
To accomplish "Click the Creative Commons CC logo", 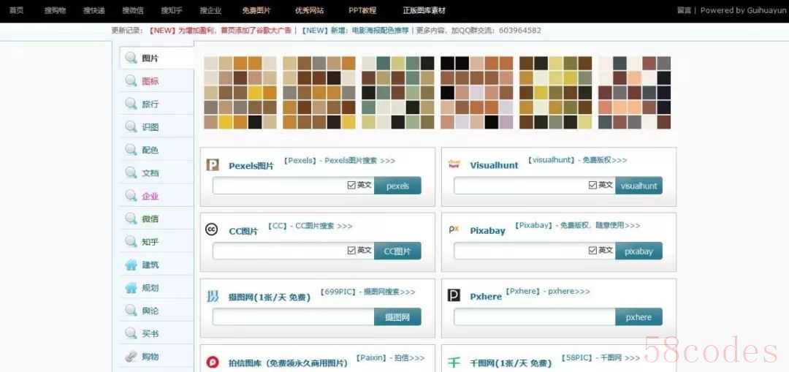I will coord(212,229).
